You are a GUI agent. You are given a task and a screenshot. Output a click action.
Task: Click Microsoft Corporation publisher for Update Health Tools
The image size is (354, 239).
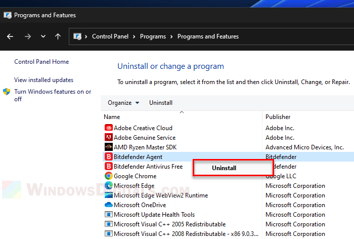295,215
